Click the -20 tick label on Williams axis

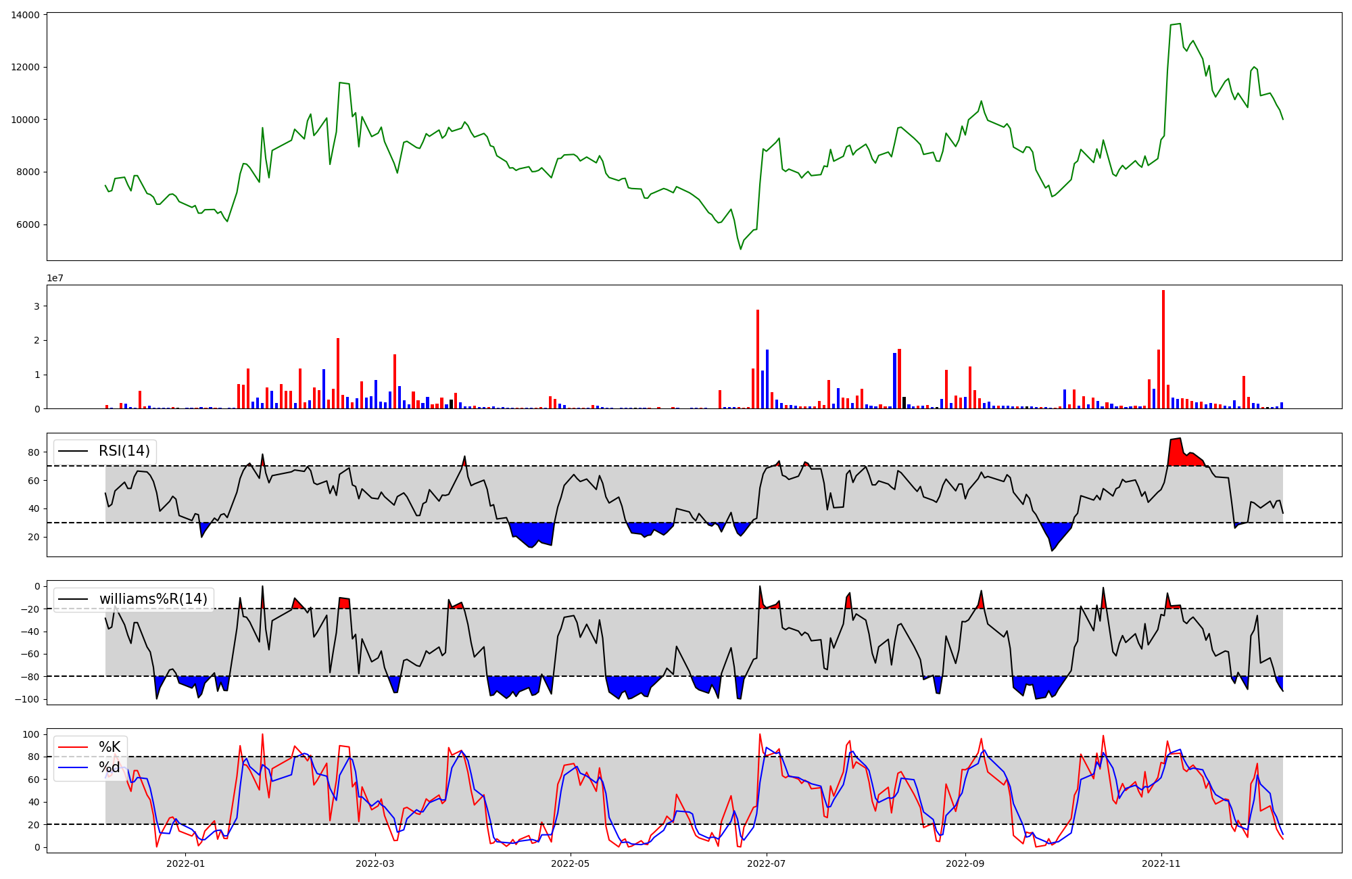coord(30,609)
